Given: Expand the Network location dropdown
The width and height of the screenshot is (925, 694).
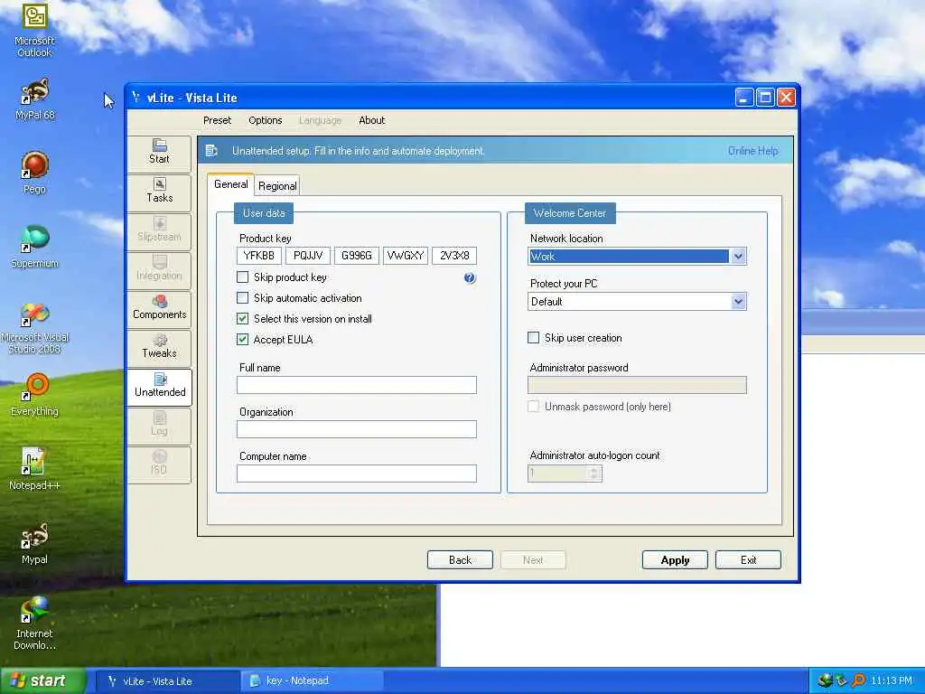Looking at the screenshot, I should click(x=738, y=256).
